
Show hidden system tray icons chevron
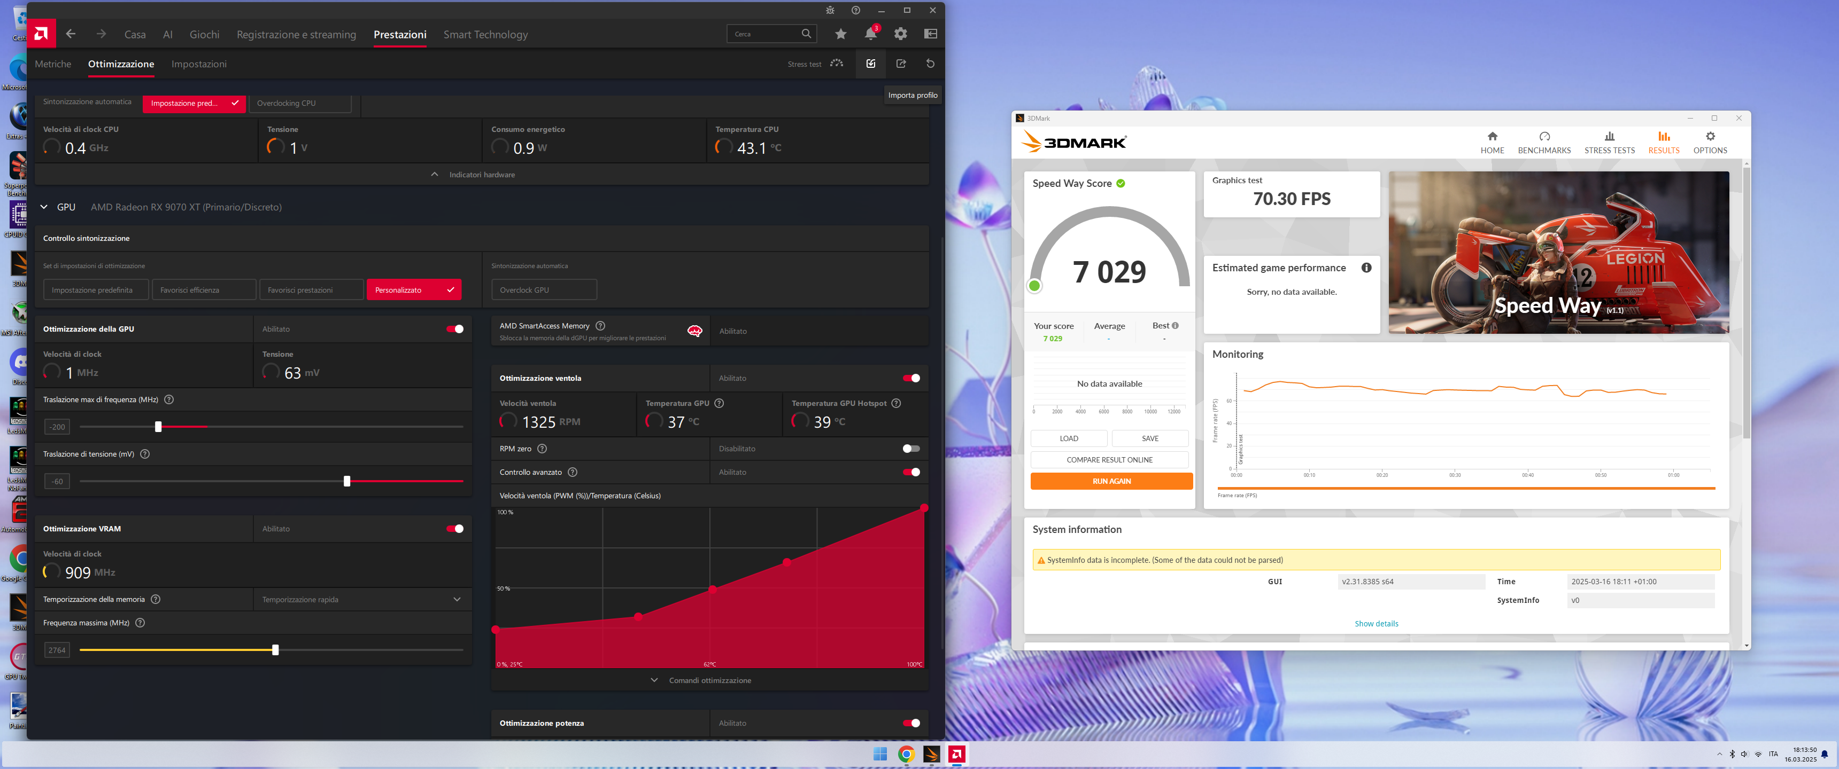1719,754
